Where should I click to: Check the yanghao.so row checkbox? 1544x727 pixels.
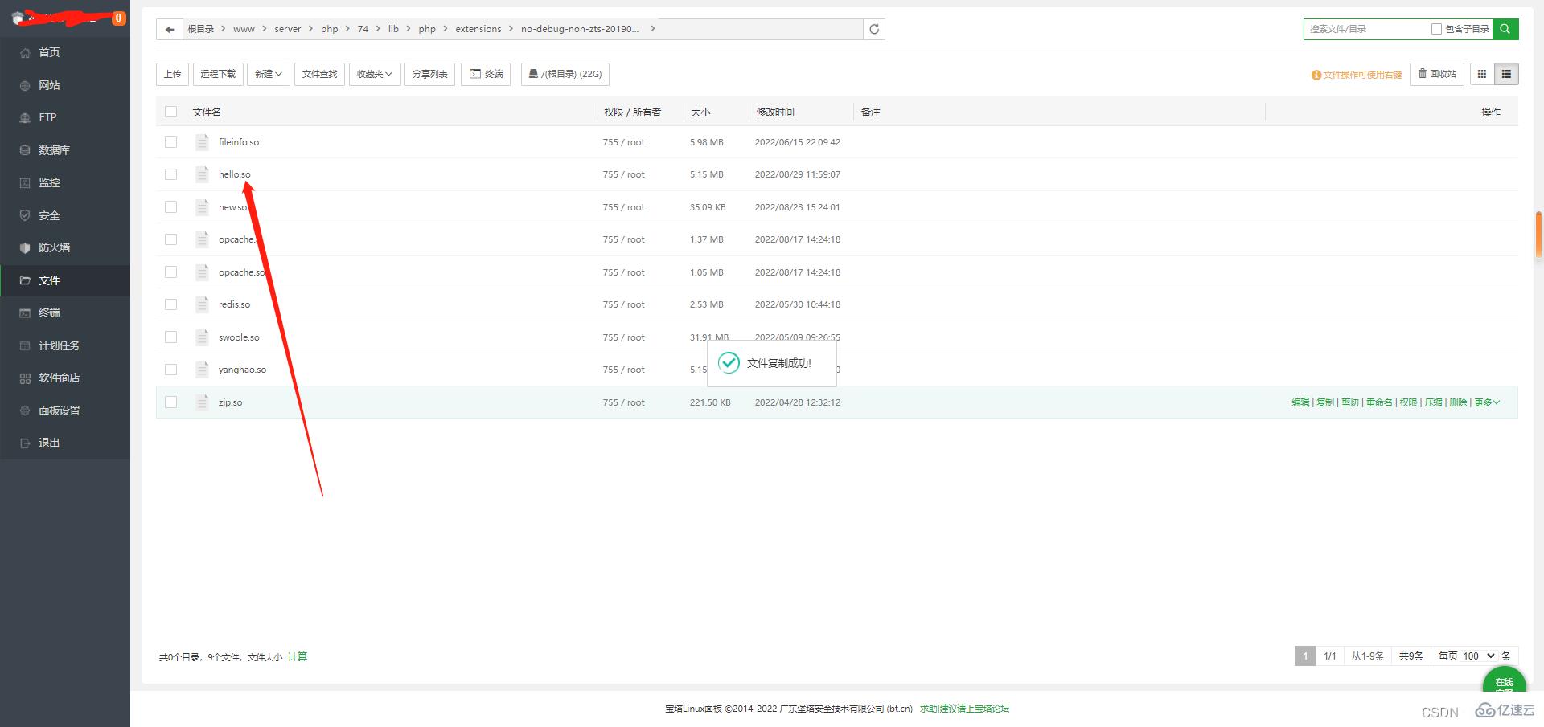click(x=170, y=370)
